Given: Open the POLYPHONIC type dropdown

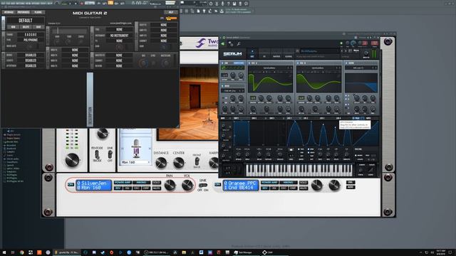Looking at the screenshot, I should tap(31, 40).
